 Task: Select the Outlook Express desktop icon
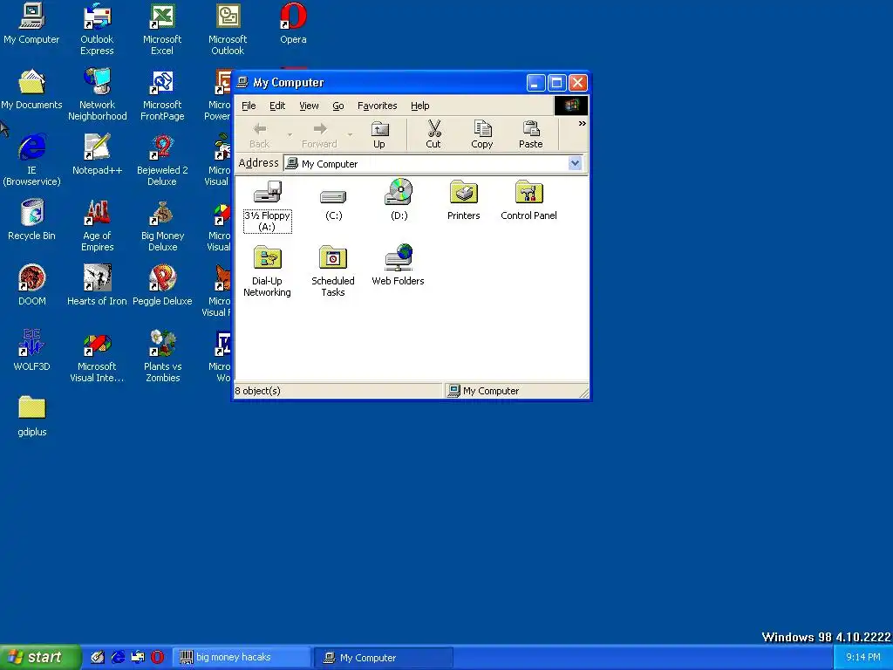(97, 29)
